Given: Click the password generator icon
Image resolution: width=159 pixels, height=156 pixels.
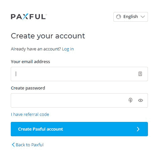Looking at the screenshot, I should pyautogui.click(x=130, y=100).
